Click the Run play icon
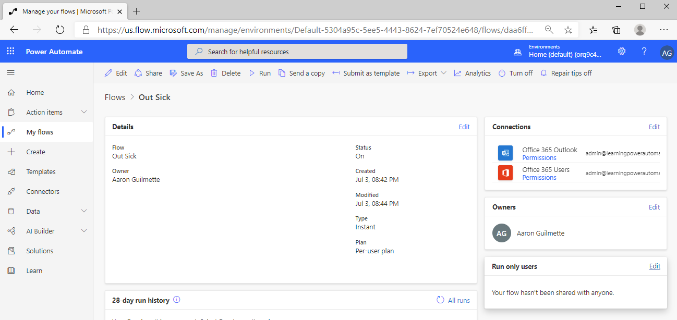 point(252,73)
